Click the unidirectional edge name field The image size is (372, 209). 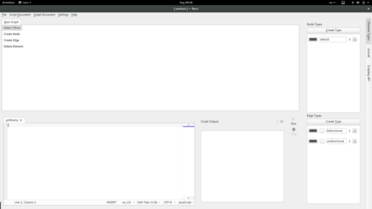coord(336,141)
